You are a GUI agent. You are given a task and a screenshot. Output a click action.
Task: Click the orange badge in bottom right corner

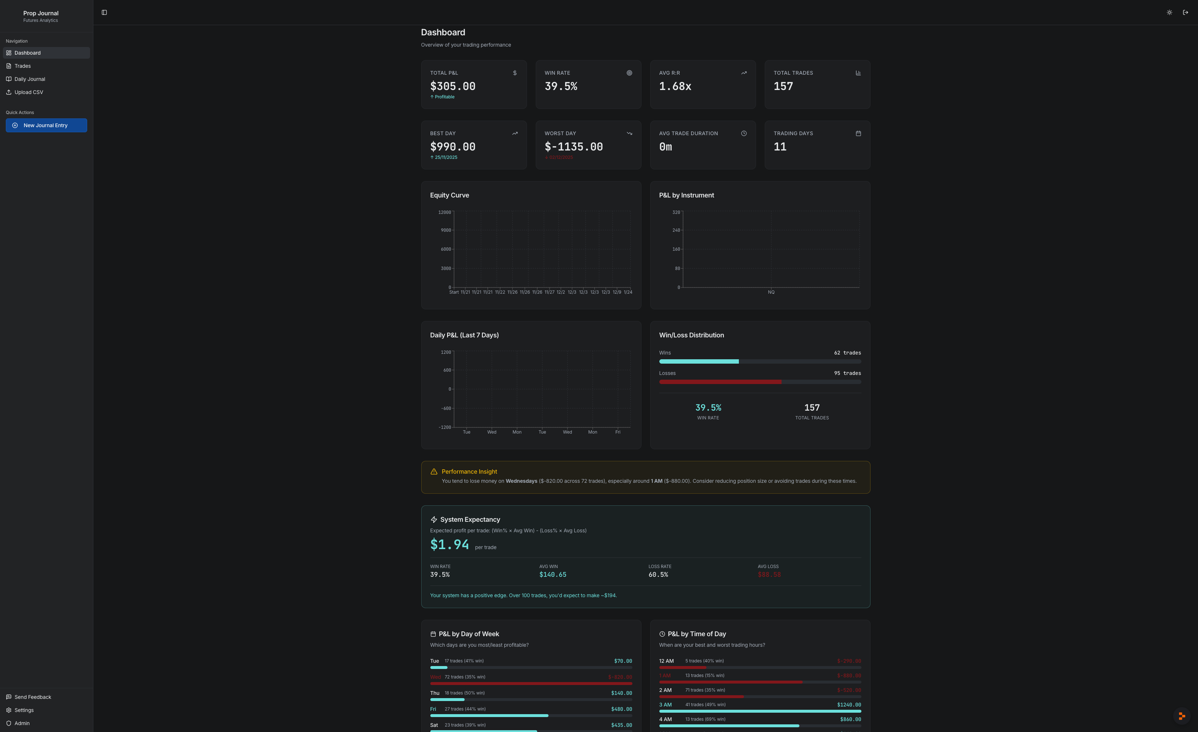(1182, 716)
